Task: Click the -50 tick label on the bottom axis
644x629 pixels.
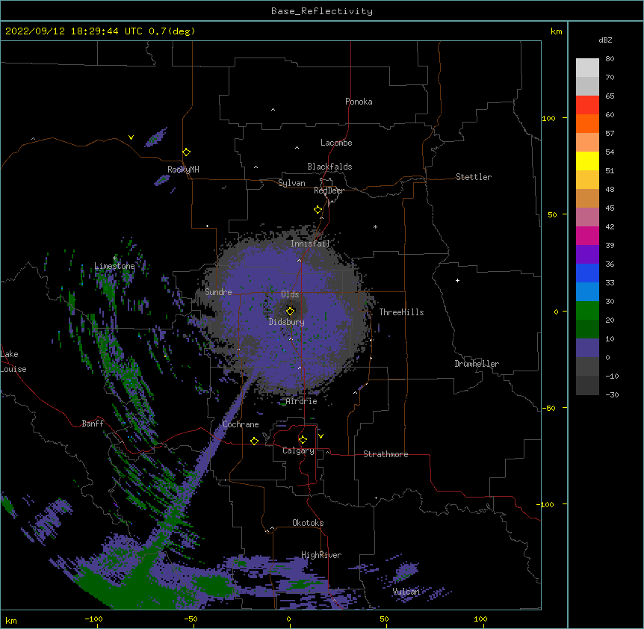Action: point(191,619)
